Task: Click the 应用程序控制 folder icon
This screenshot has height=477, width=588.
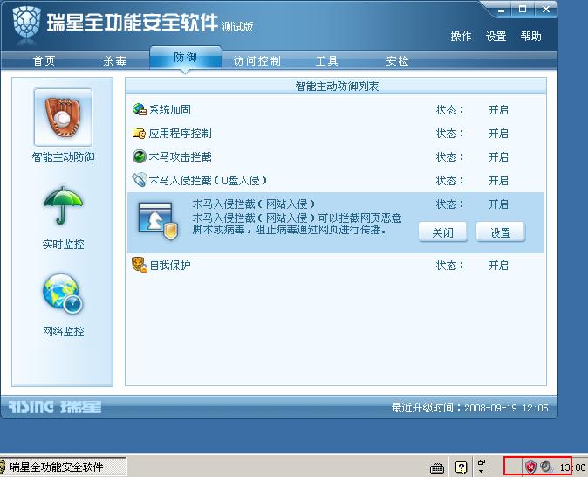Action: click(139, 133)
